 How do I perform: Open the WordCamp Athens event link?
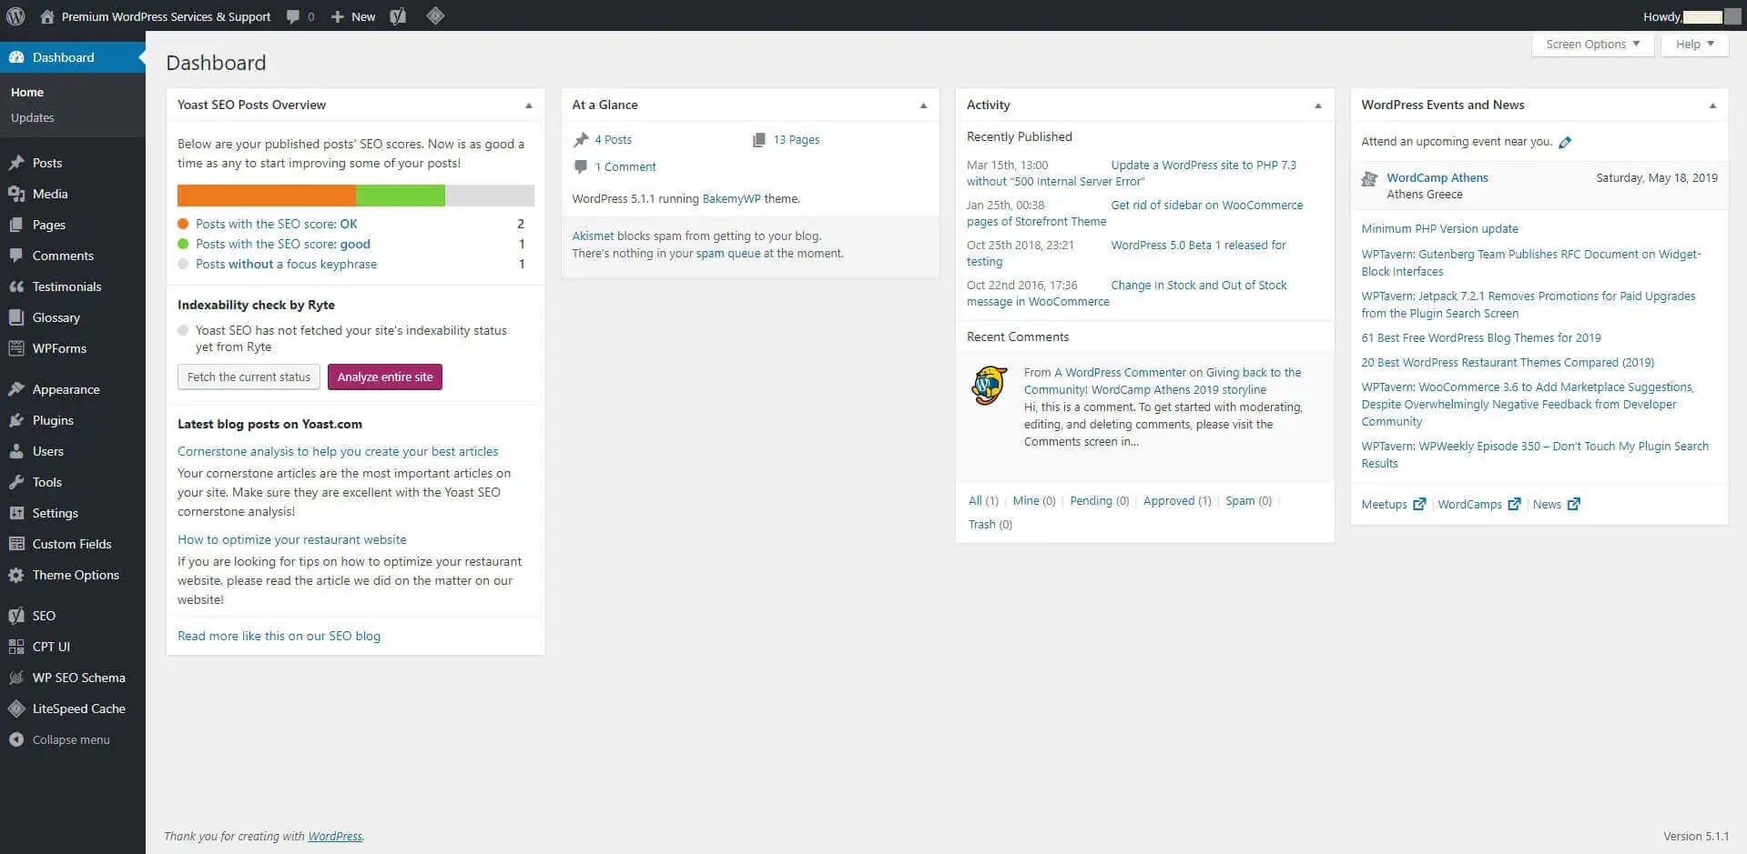coord(1437,177)
